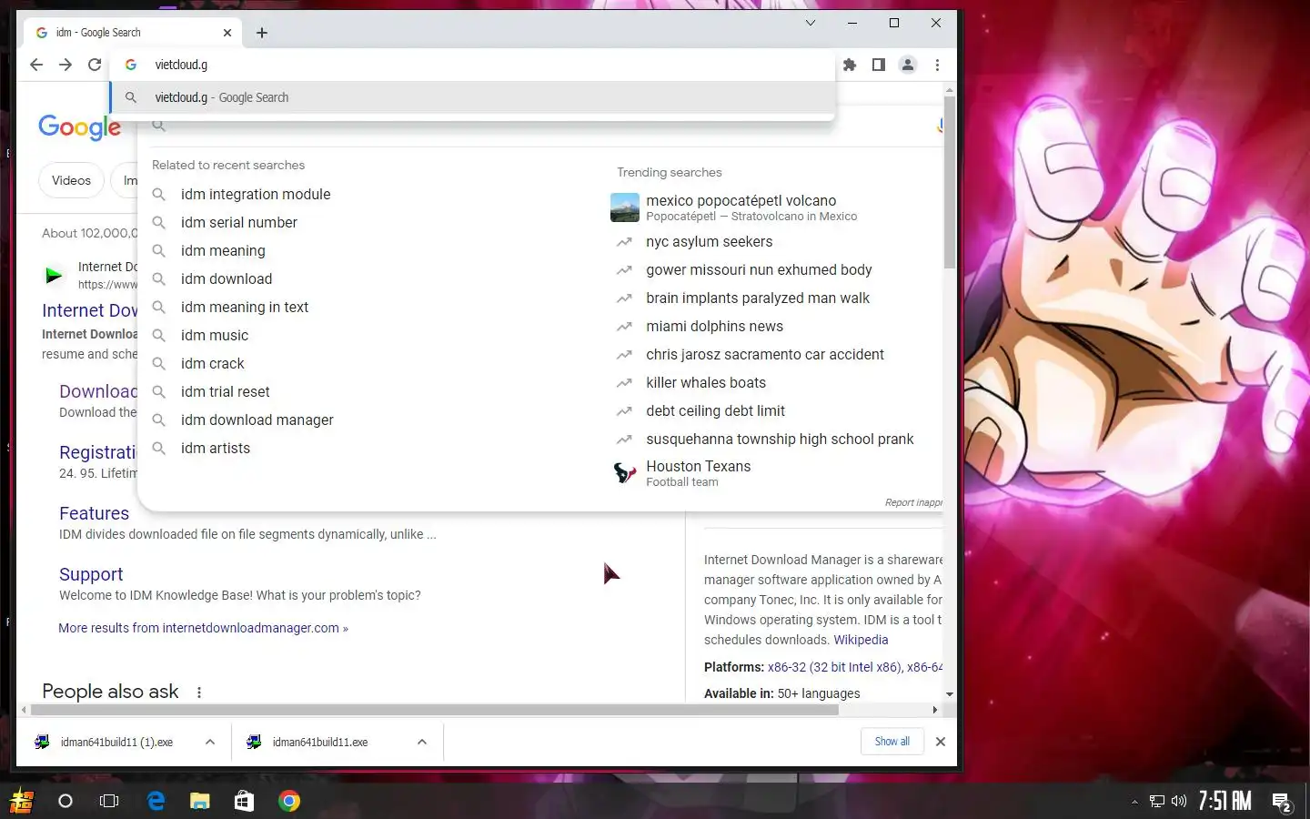Launch Microsoft Edge from taskbar
The height and width of the screenshot is (819, 1310).
tap(156, 801)
